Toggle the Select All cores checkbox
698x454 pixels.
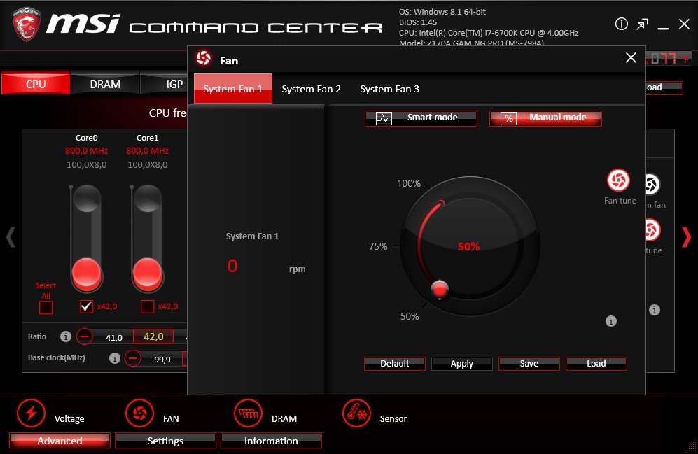coord(46,307)
